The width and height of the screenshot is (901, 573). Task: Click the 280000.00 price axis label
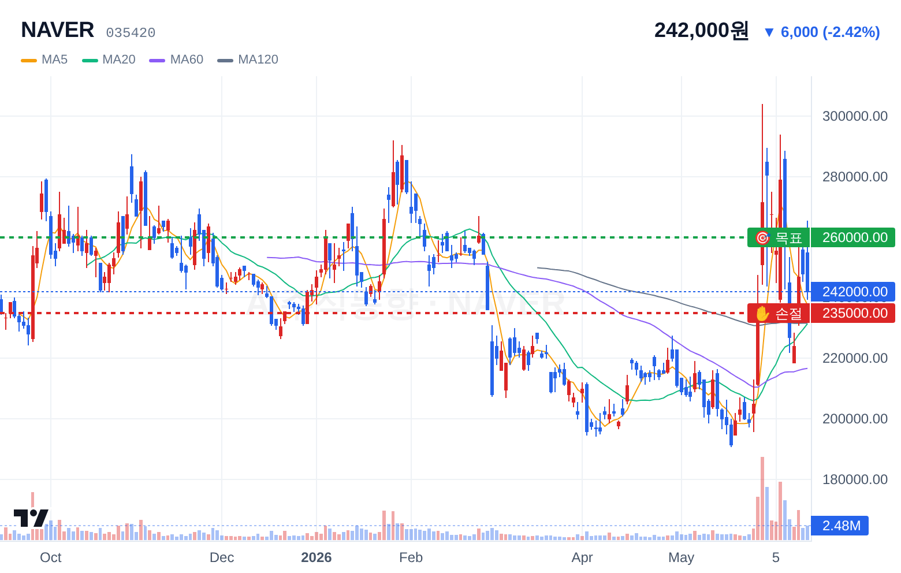click(855, 177)
